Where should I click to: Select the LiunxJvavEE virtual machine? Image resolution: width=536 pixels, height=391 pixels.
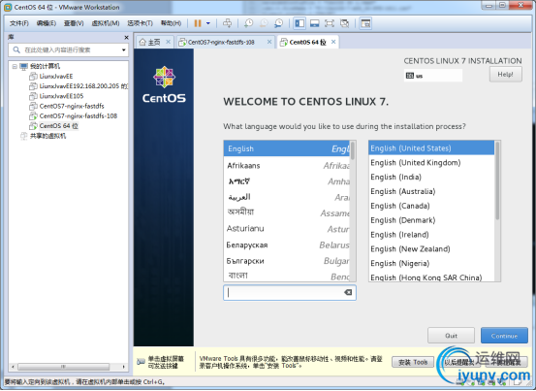tap(56, 77)
